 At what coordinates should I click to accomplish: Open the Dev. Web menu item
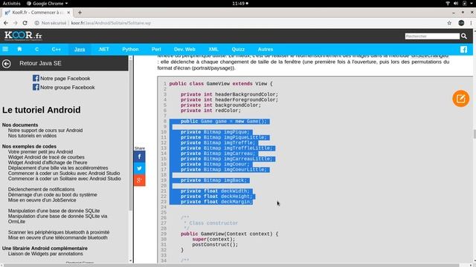[x=184, y=50]
